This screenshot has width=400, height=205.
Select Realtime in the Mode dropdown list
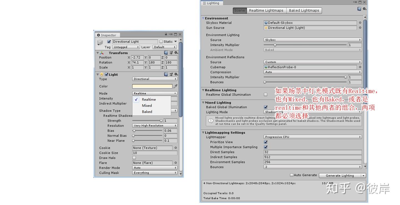pyautogui.click(x=152, y=99)
